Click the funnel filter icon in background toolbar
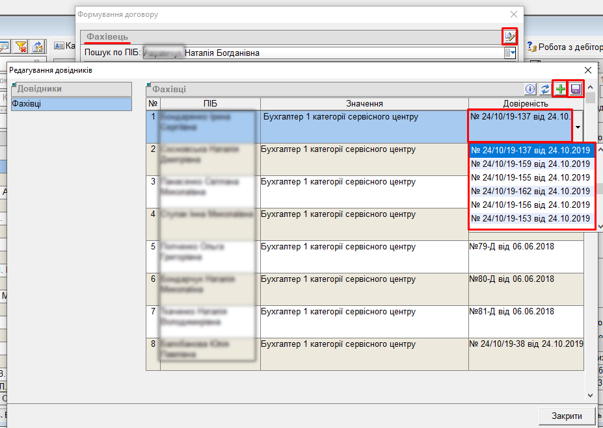Viewport: 603px width, 428px height. point(21,46)
